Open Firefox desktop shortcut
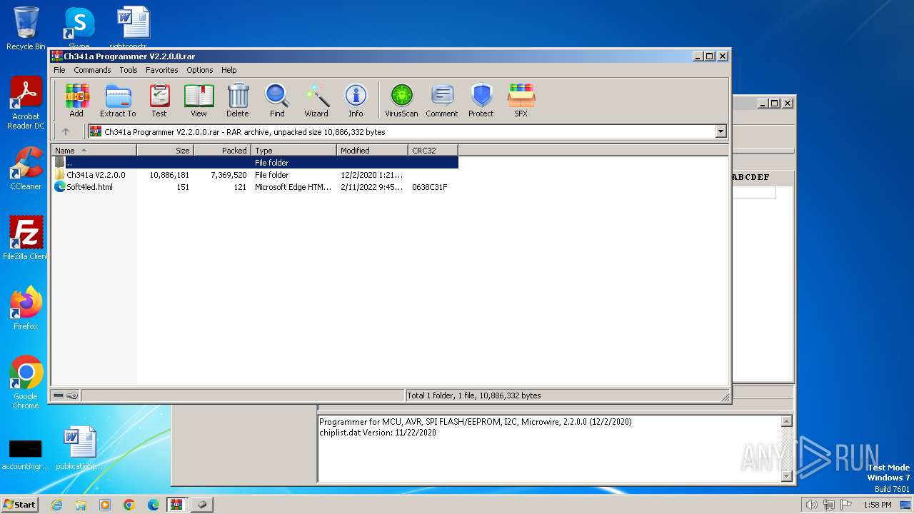The image size is (914, 514). [x=26, y=308]
